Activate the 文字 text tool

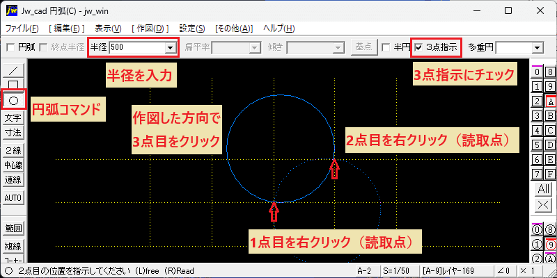click(13, 117)
